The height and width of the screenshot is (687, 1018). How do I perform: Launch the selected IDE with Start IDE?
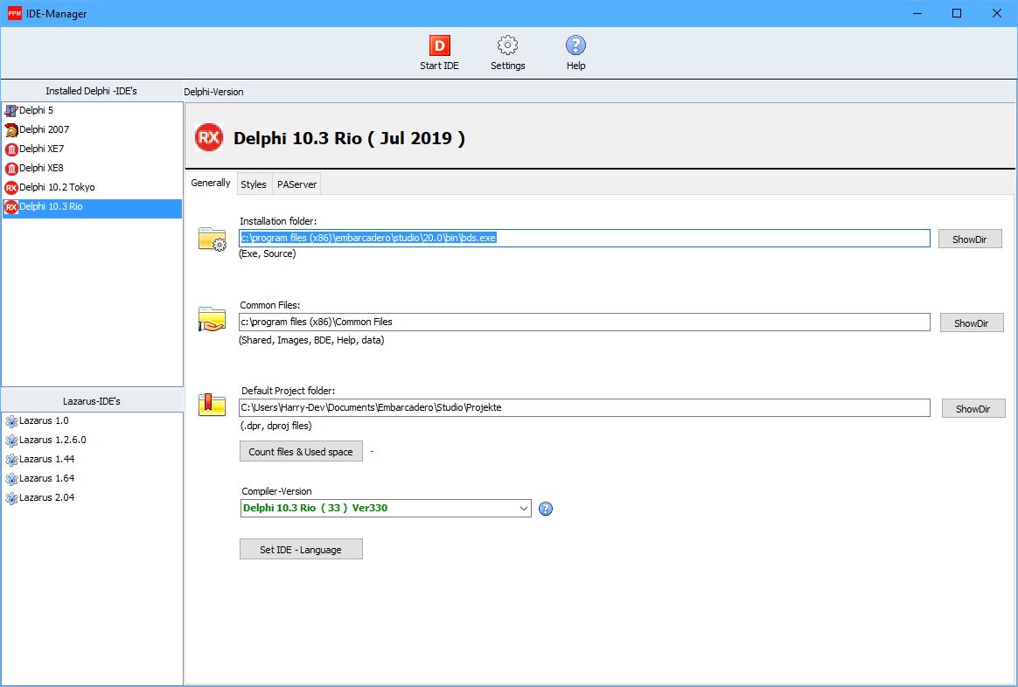pyautogui.click(x=440, y=52)
